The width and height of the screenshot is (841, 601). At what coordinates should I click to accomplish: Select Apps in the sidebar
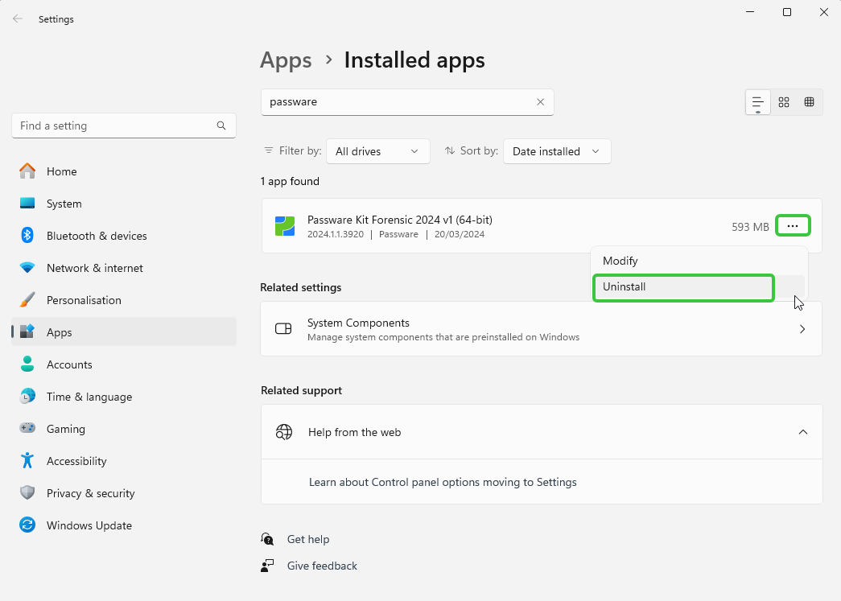(x=124, y=332)
